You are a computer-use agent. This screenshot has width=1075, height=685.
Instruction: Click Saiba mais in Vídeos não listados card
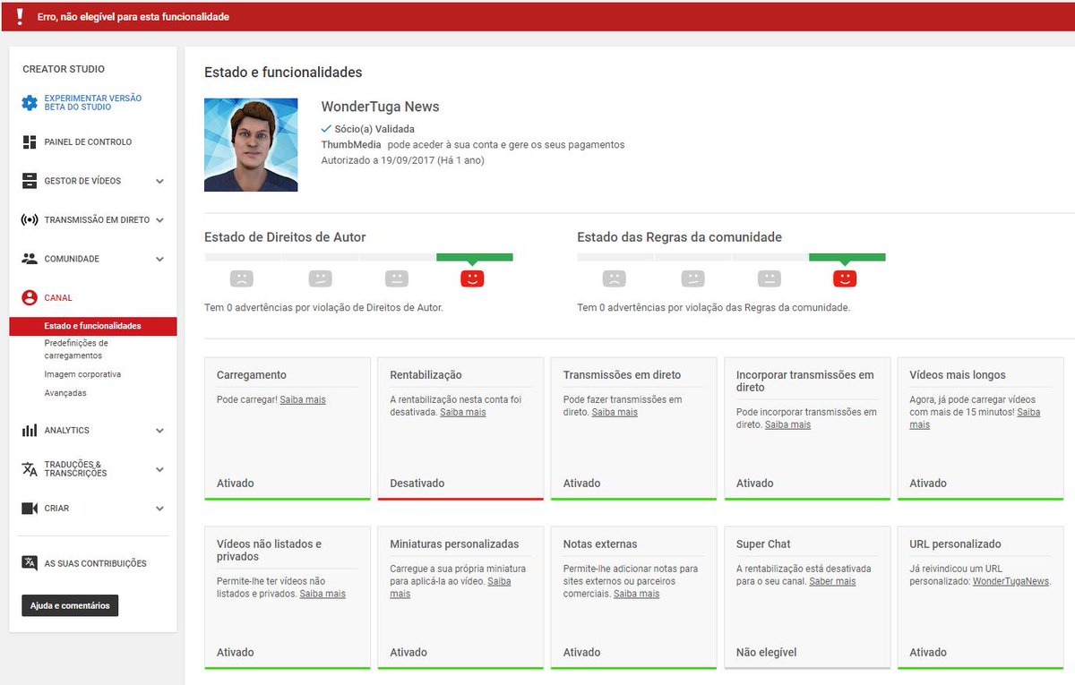pos(322,594)
